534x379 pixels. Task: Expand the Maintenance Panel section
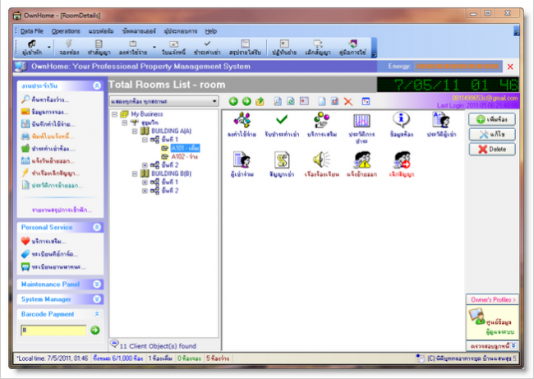pos(97,284)
